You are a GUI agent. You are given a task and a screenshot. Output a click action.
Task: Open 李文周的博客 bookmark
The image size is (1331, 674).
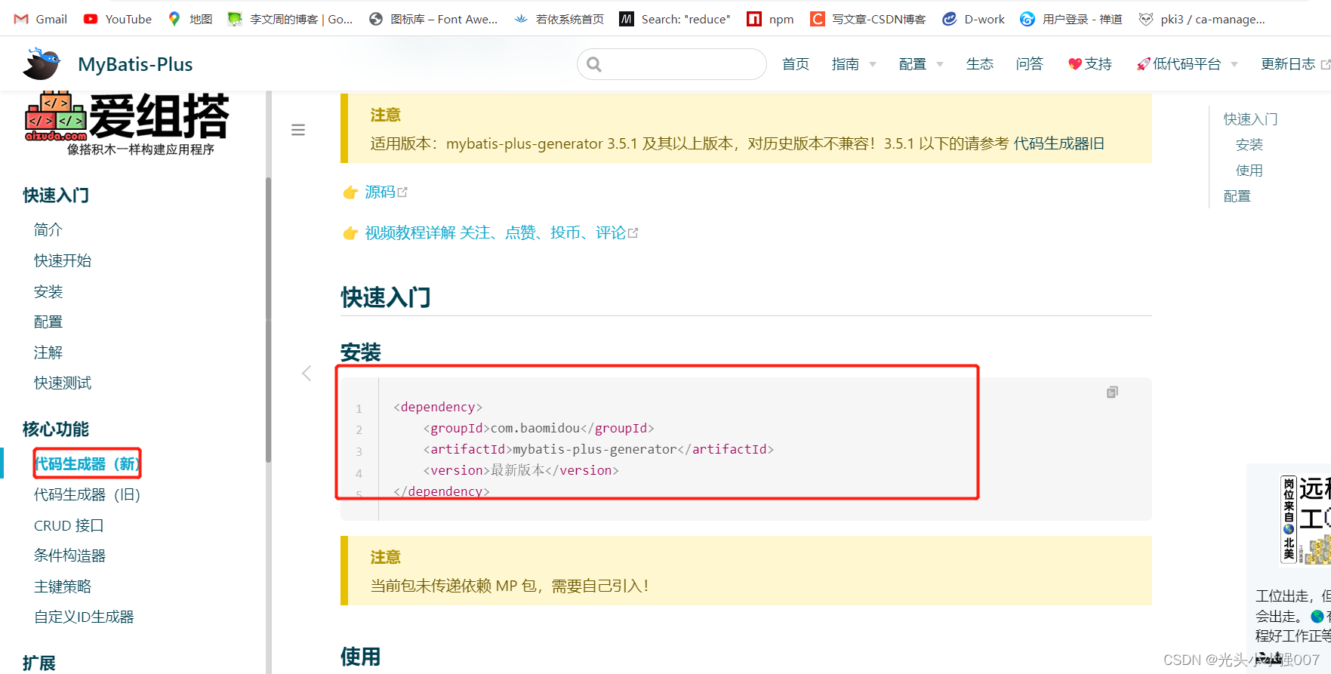(x=291, y=19)
